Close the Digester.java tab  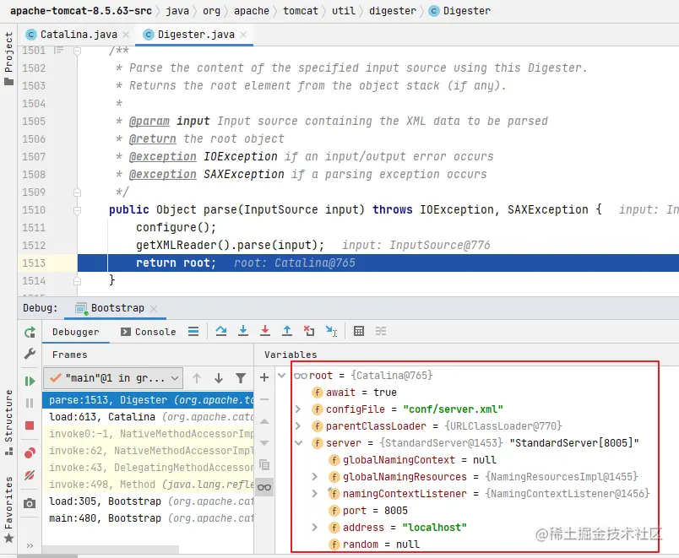pos(243,35)
